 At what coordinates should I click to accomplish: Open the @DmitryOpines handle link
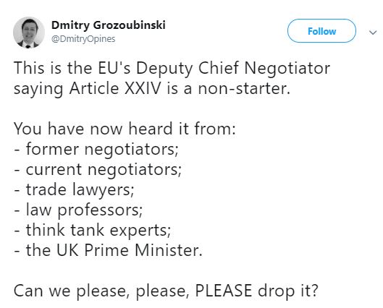pyautogui.click(x=83, y=39)
